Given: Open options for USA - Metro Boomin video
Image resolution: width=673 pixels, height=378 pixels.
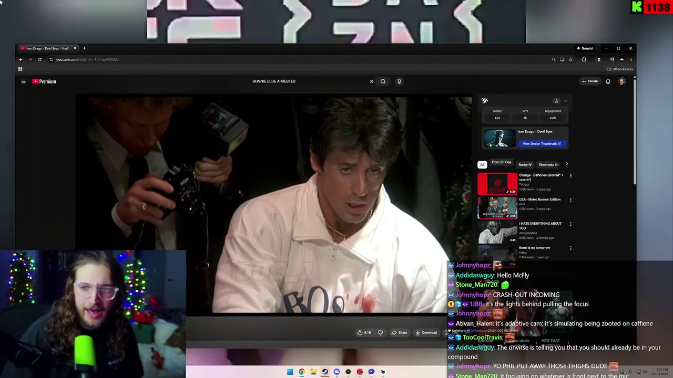Looking at the screenshot, I should pos(570,200).
